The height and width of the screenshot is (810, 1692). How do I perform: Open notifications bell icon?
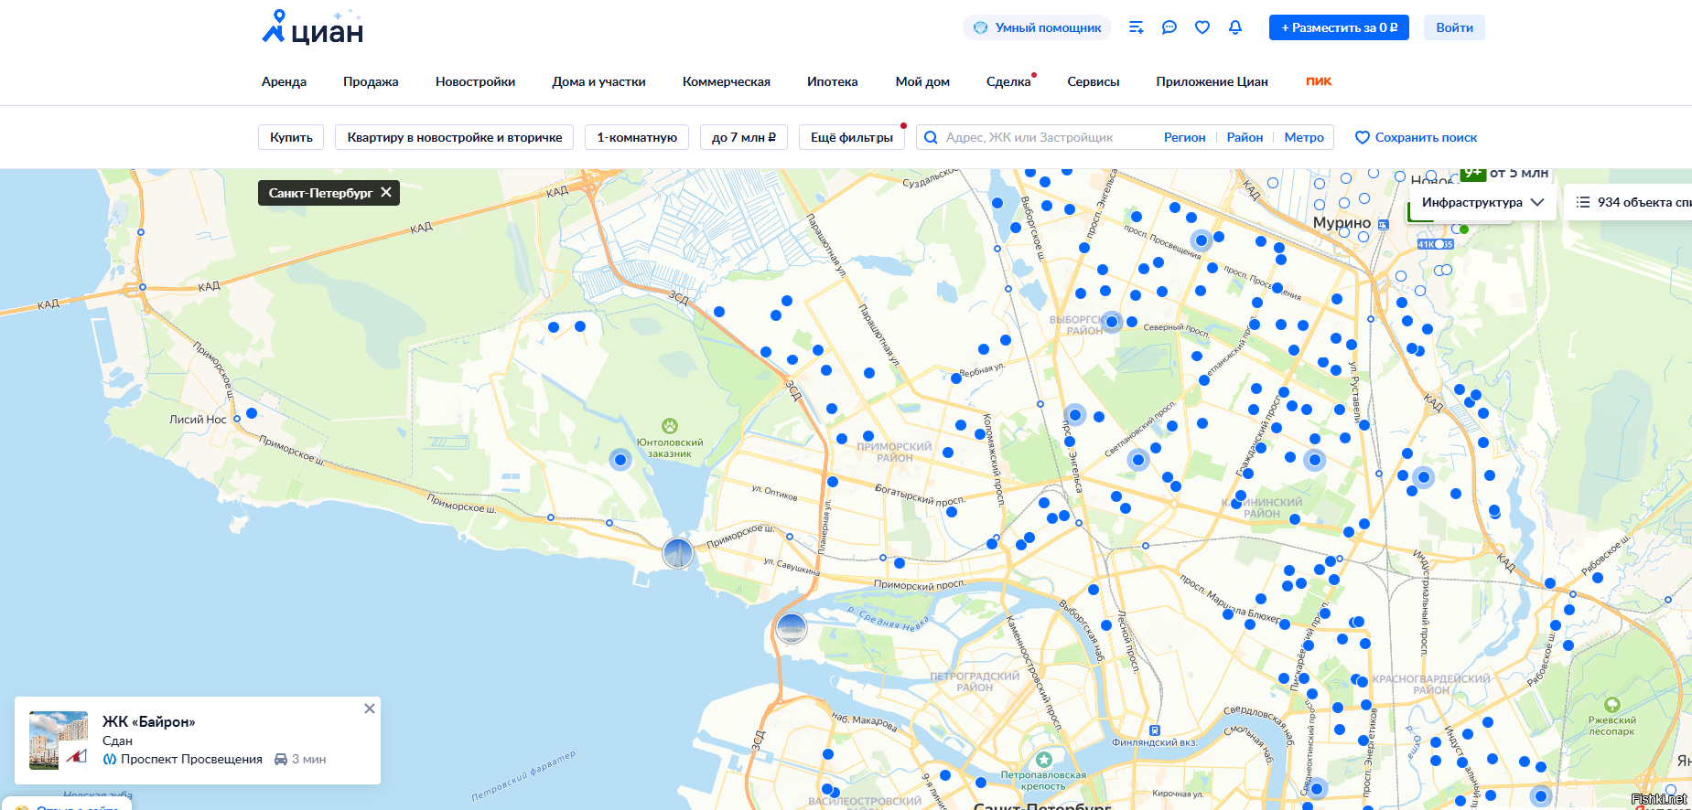1235,27
